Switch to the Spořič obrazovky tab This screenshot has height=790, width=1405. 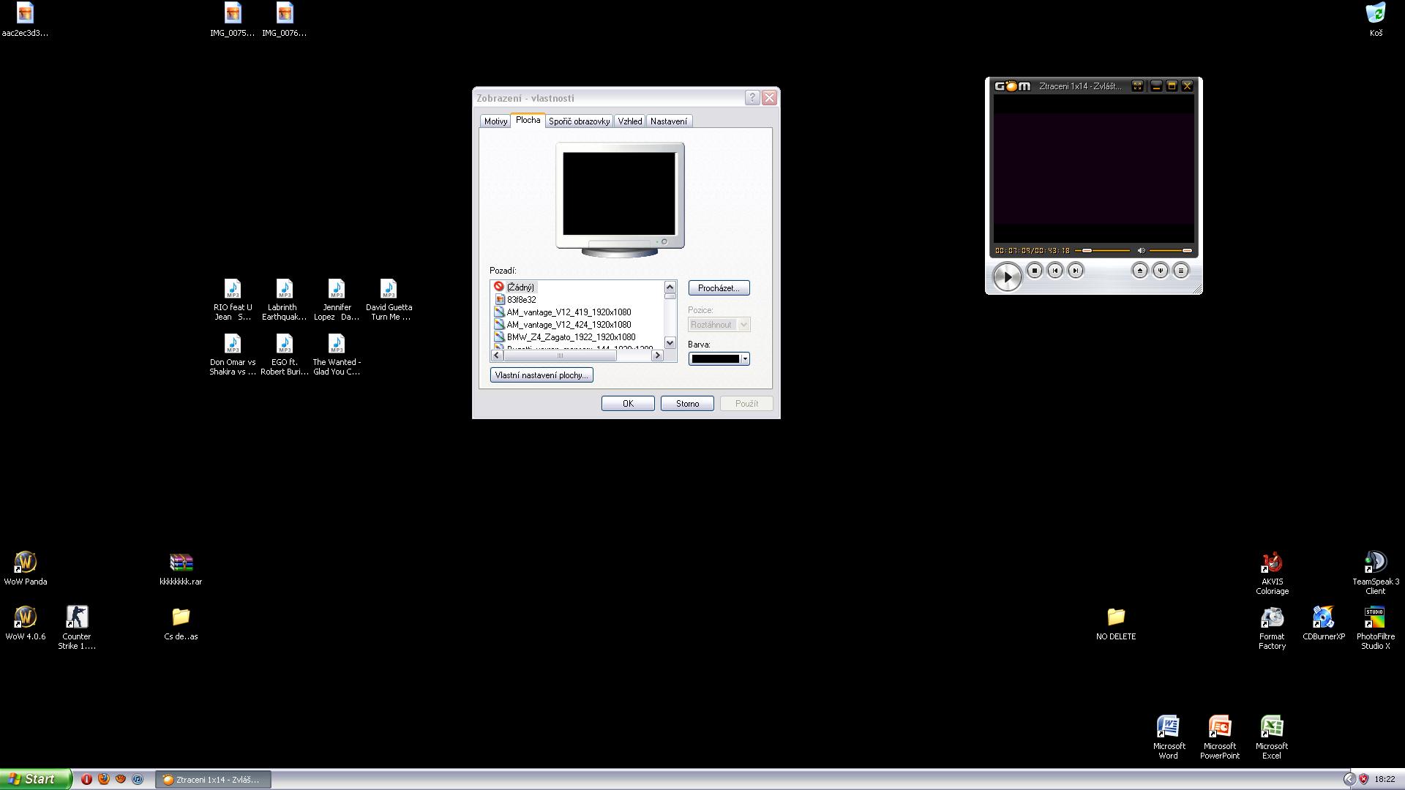[579, 121]
